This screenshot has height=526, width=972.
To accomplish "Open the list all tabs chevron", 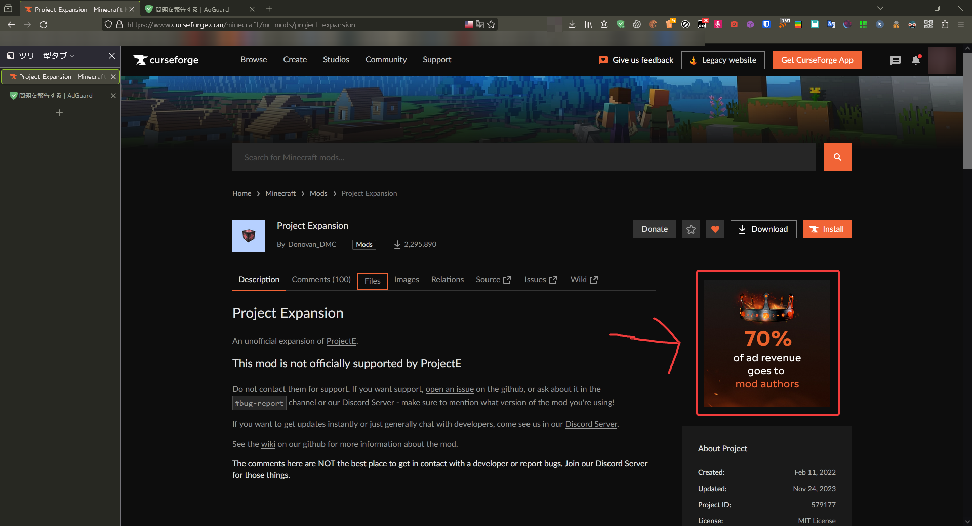I will 880,8.
